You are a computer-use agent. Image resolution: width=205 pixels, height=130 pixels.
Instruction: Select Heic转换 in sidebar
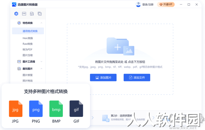click(x=28, y=38)
